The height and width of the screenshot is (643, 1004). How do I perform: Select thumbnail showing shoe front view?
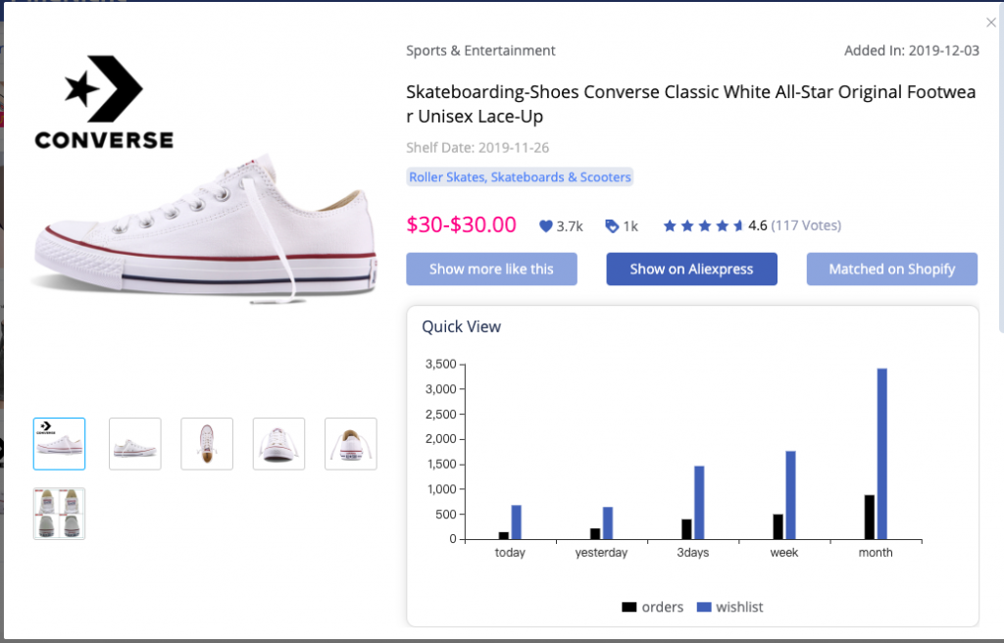tap(279, 444)
